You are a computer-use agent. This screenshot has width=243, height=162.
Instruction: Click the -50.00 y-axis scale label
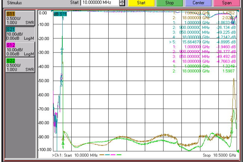tap(44, 81)
